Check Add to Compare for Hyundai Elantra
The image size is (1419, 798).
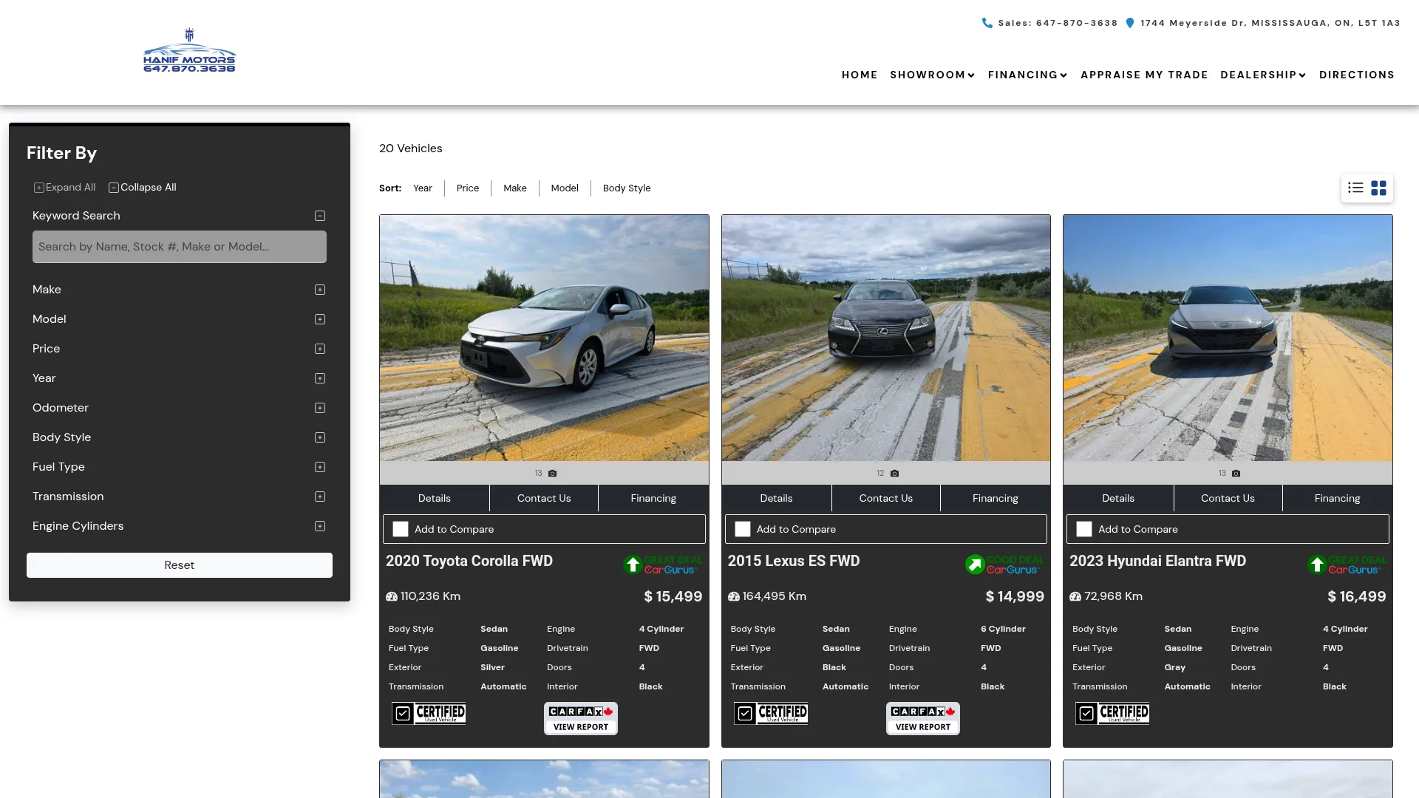[1084, 529]
